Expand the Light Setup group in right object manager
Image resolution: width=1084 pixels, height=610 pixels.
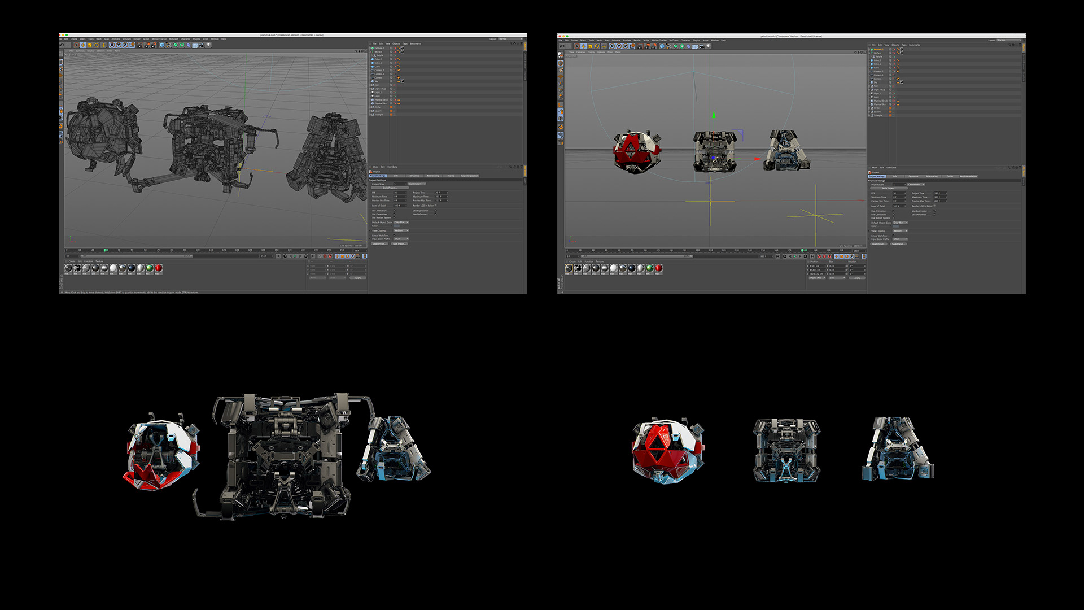tap(869, 90)
